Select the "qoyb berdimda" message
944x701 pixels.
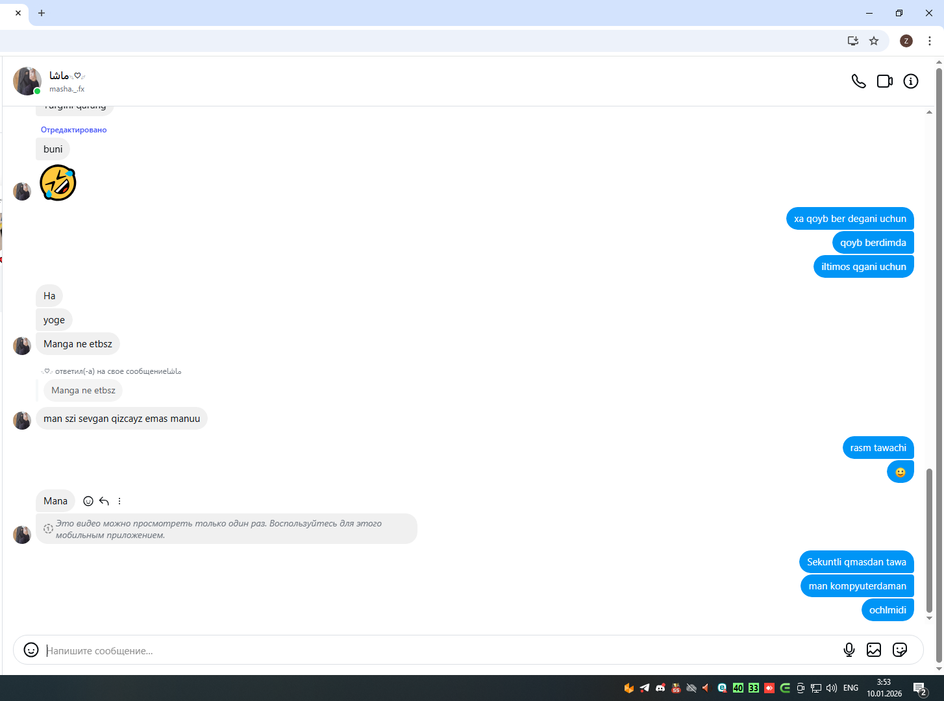(873, 243)
